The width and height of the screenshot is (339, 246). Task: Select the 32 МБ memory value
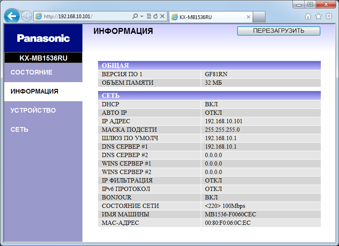pos(213,83)
